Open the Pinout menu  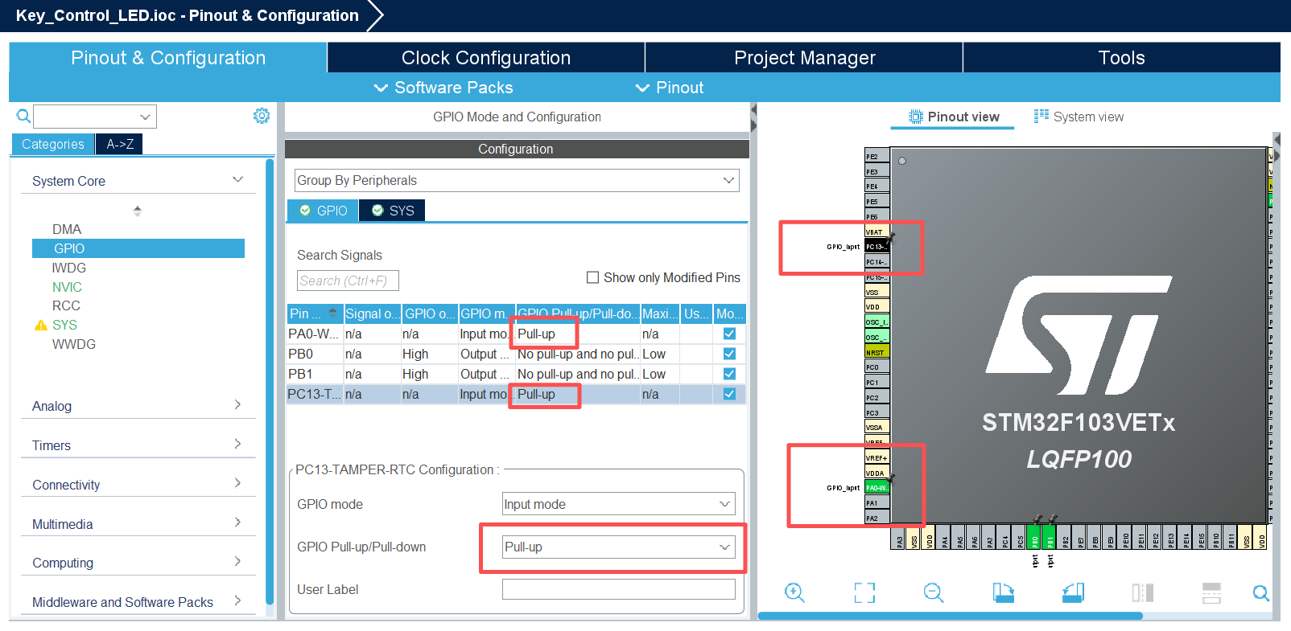click(x=670, y=88)
